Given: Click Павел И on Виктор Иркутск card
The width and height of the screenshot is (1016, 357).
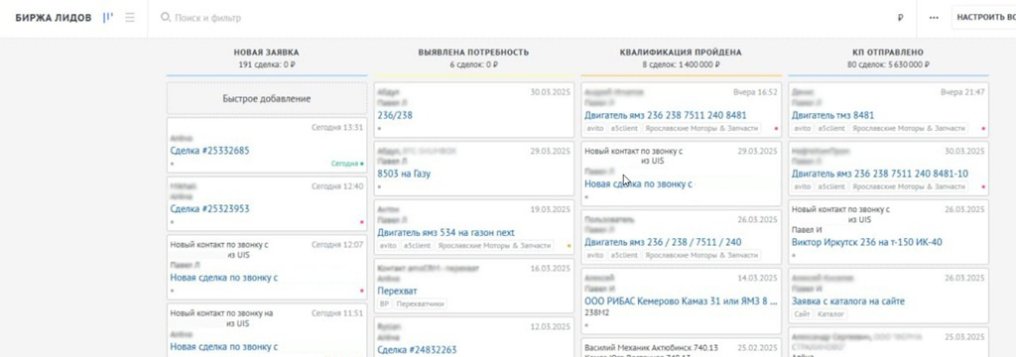Looking at the screenshot, I should (x=807, y=230).
